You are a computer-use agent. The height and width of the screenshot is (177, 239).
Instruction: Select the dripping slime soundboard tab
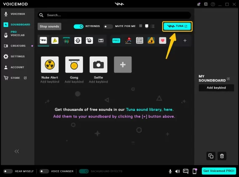pos(66,40)
